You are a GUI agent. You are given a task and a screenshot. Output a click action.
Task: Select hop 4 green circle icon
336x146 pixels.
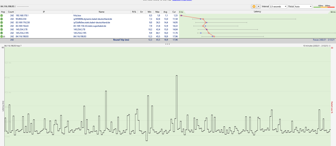tap(2, 26)
